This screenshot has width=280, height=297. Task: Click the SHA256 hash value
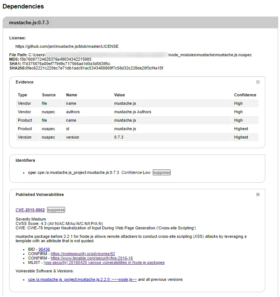click(94, 68)
